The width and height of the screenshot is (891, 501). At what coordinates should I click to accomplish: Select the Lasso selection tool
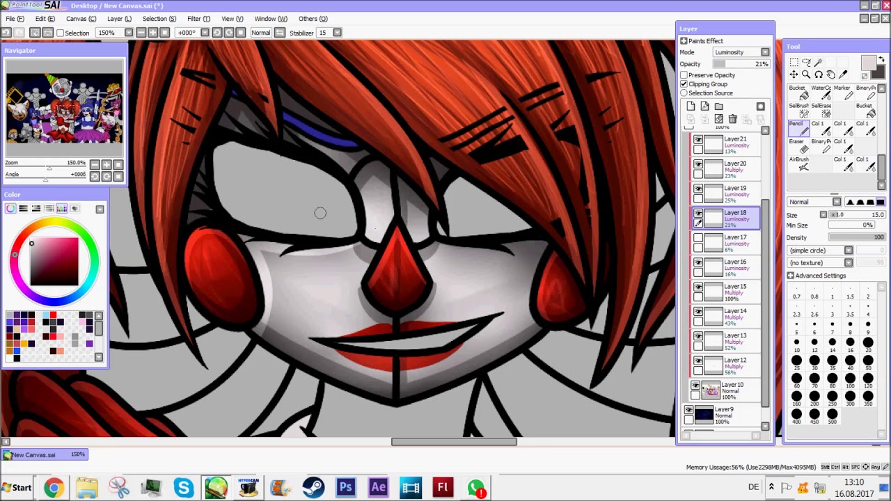coord(806,63)
